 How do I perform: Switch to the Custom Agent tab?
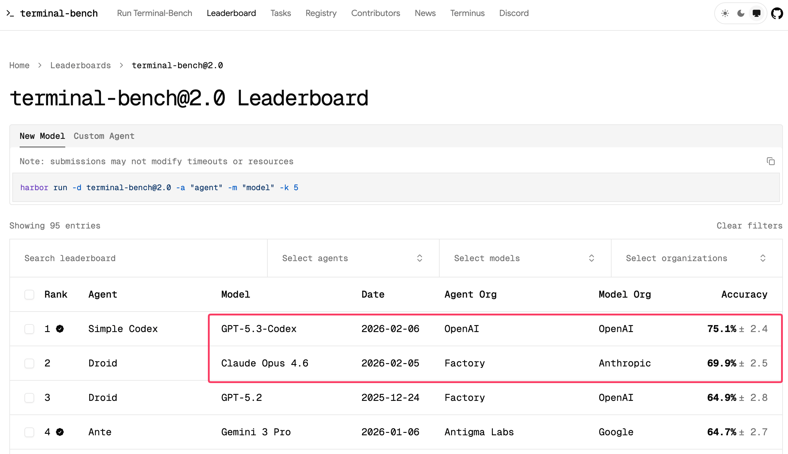[x=104, y=136]
